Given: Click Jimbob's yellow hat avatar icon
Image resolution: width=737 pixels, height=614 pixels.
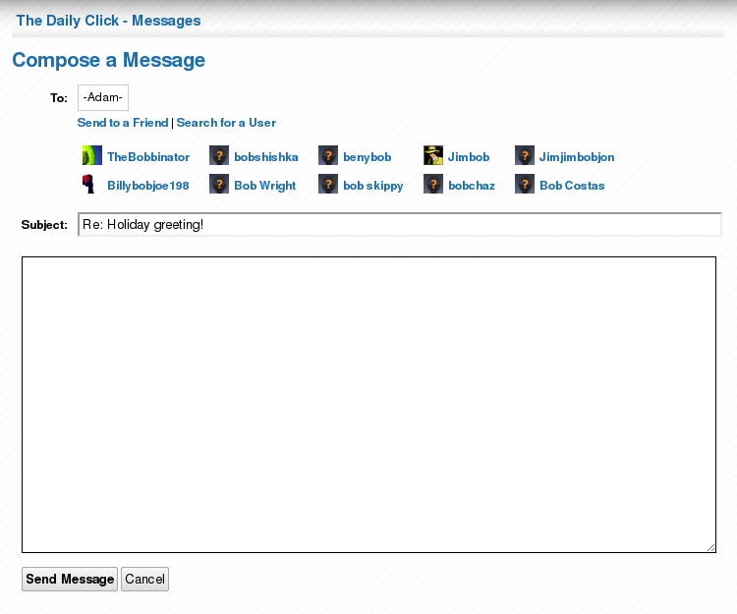Looking at the screenshot, I should pyautogui.click(x=433, y=155).
